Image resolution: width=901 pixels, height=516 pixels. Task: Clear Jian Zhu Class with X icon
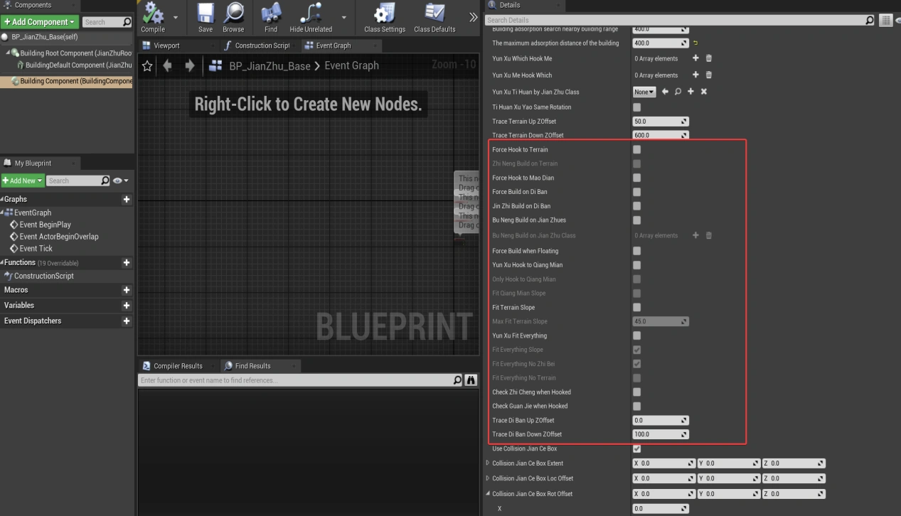click(703, 92)
